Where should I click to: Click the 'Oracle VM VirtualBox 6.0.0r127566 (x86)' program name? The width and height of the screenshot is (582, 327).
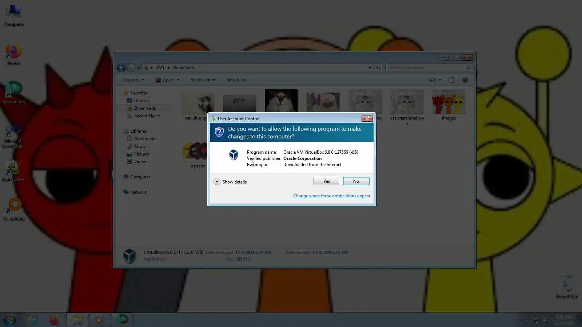pyautogui.click(x=321, y=152)
